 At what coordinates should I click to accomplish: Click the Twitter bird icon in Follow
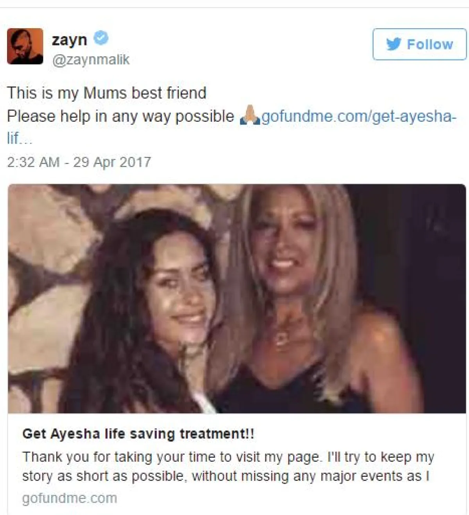[394, 44]
